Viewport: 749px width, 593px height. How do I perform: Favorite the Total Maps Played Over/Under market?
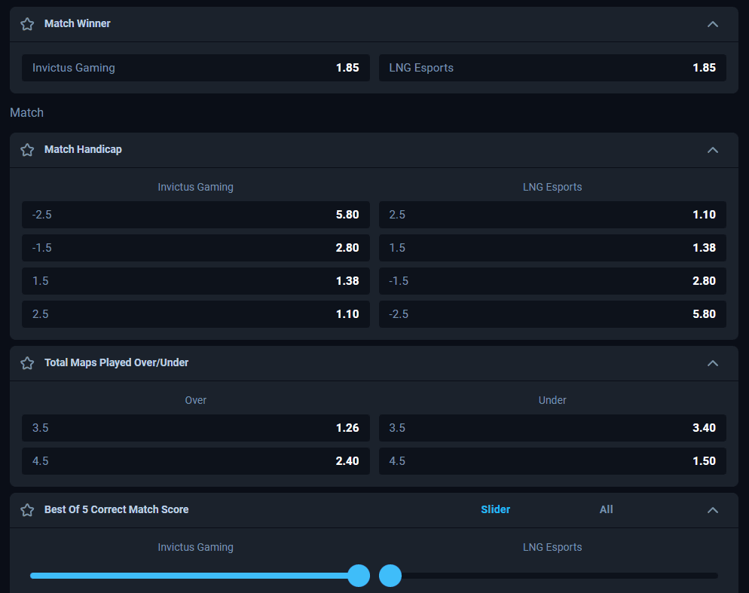(27, 362)
